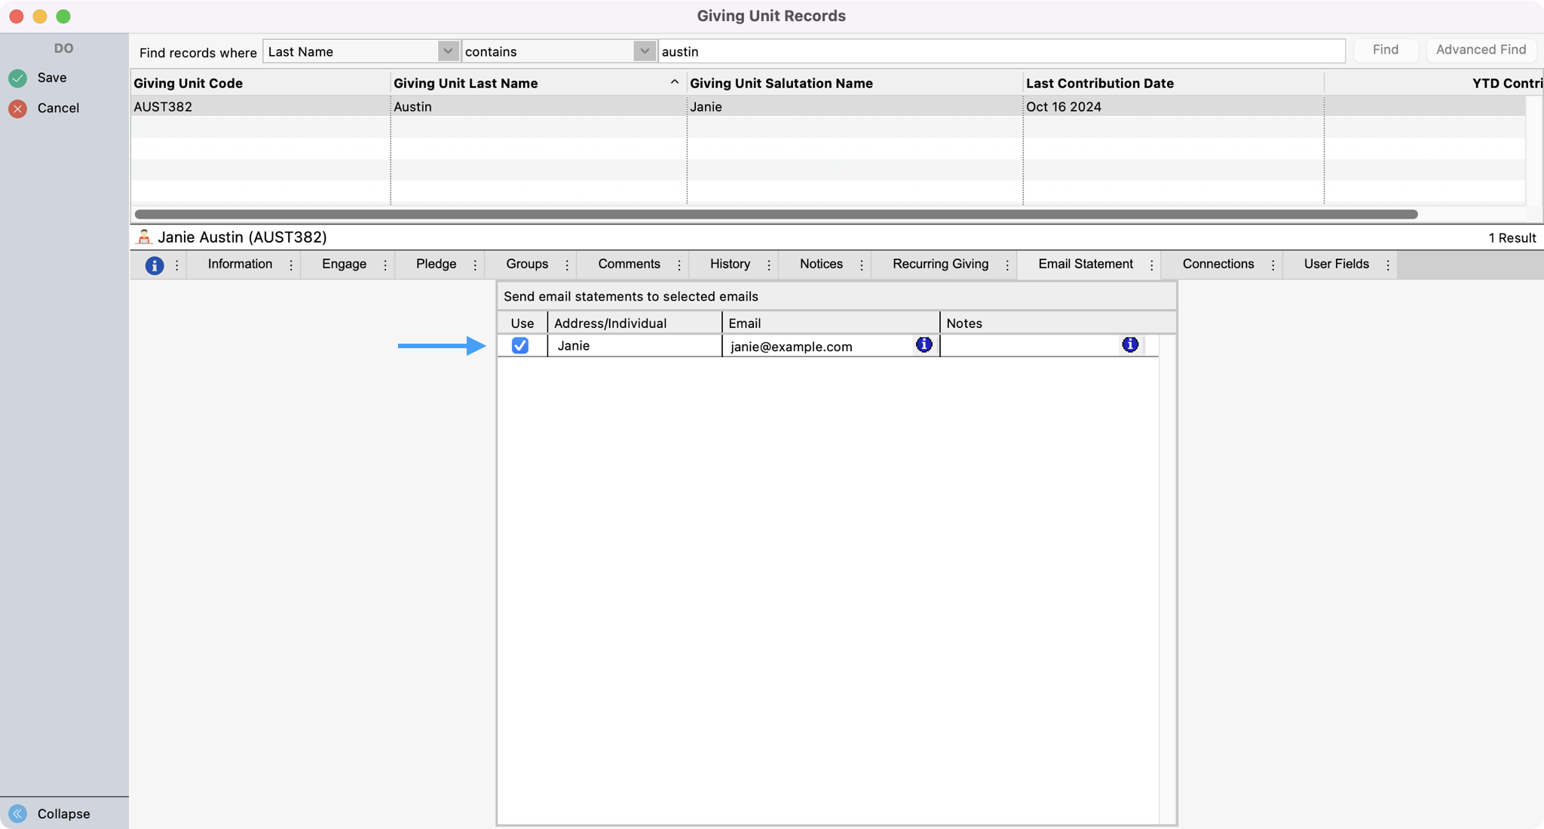Select the AUST382 record row
Image resolution: width=1544 pixels, height=829 pixels.
click(528, 107)
